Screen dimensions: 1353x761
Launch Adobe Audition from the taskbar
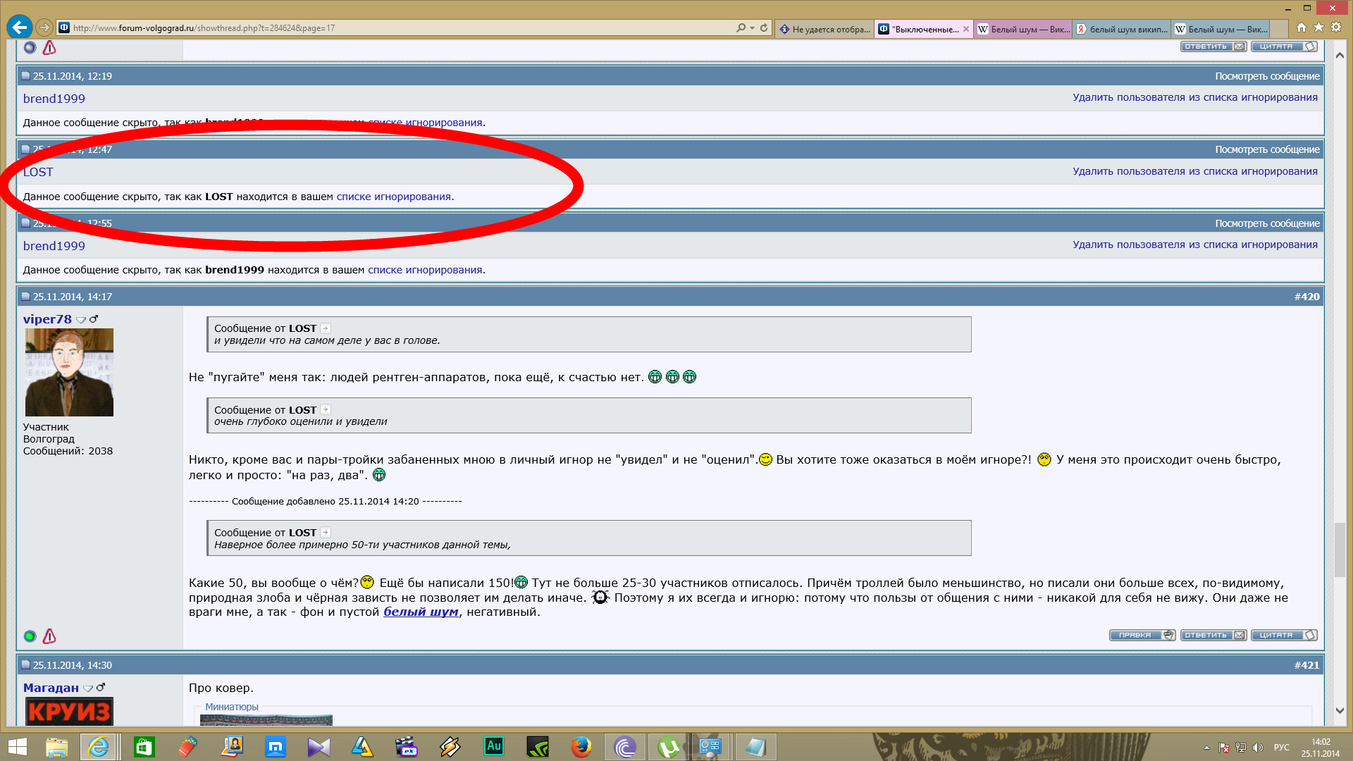pyautogui.click(x=494, y=746)
